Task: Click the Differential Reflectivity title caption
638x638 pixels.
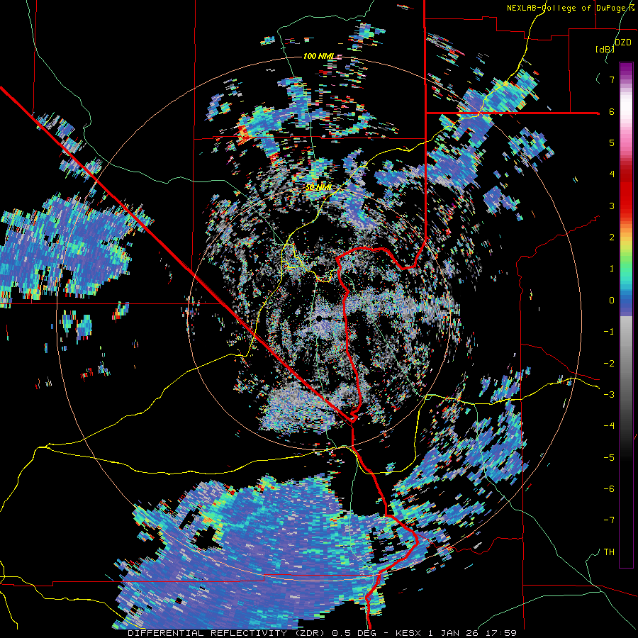Action: coord(322,633)
